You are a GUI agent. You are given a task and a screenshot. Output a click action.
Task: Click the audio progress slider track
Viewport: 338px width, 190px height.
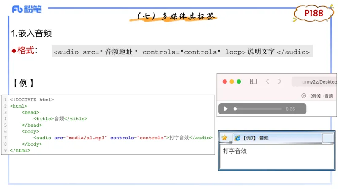pyautogui.click(x=258, y=109)
